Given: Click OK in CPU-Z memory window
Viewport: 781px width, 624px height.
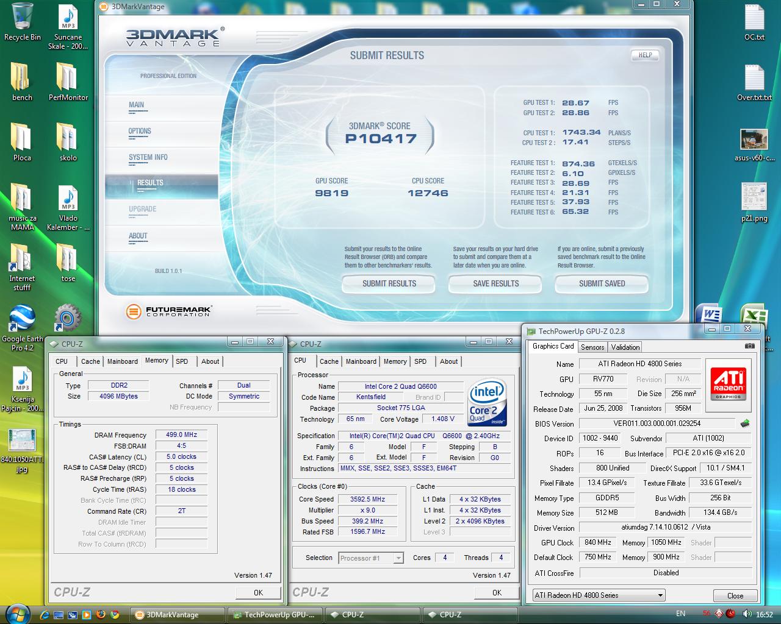Looking at the screenshot, I should (258, 593).
